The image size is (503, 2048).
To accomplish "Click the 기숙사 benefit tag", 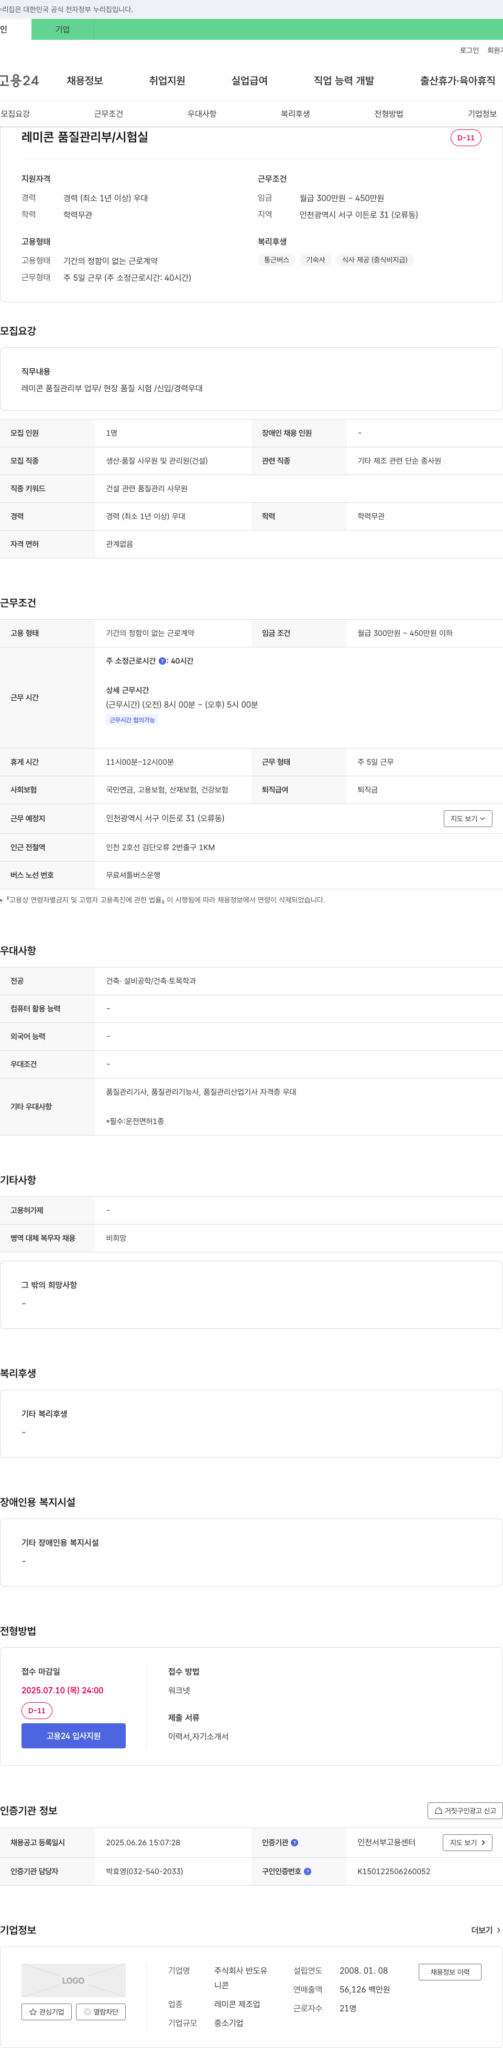I will click(x=316, y=260).
